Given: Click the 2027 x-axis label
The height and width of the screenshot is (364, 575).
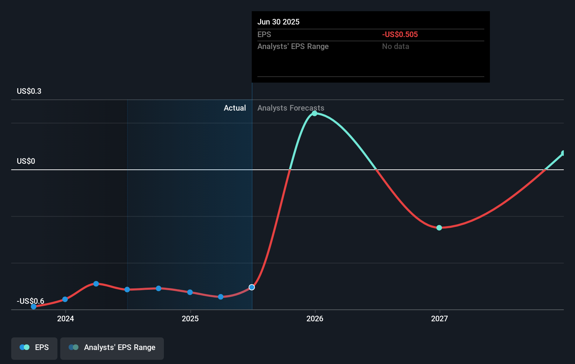Looking at the screenshot, I should pos(439,318).
